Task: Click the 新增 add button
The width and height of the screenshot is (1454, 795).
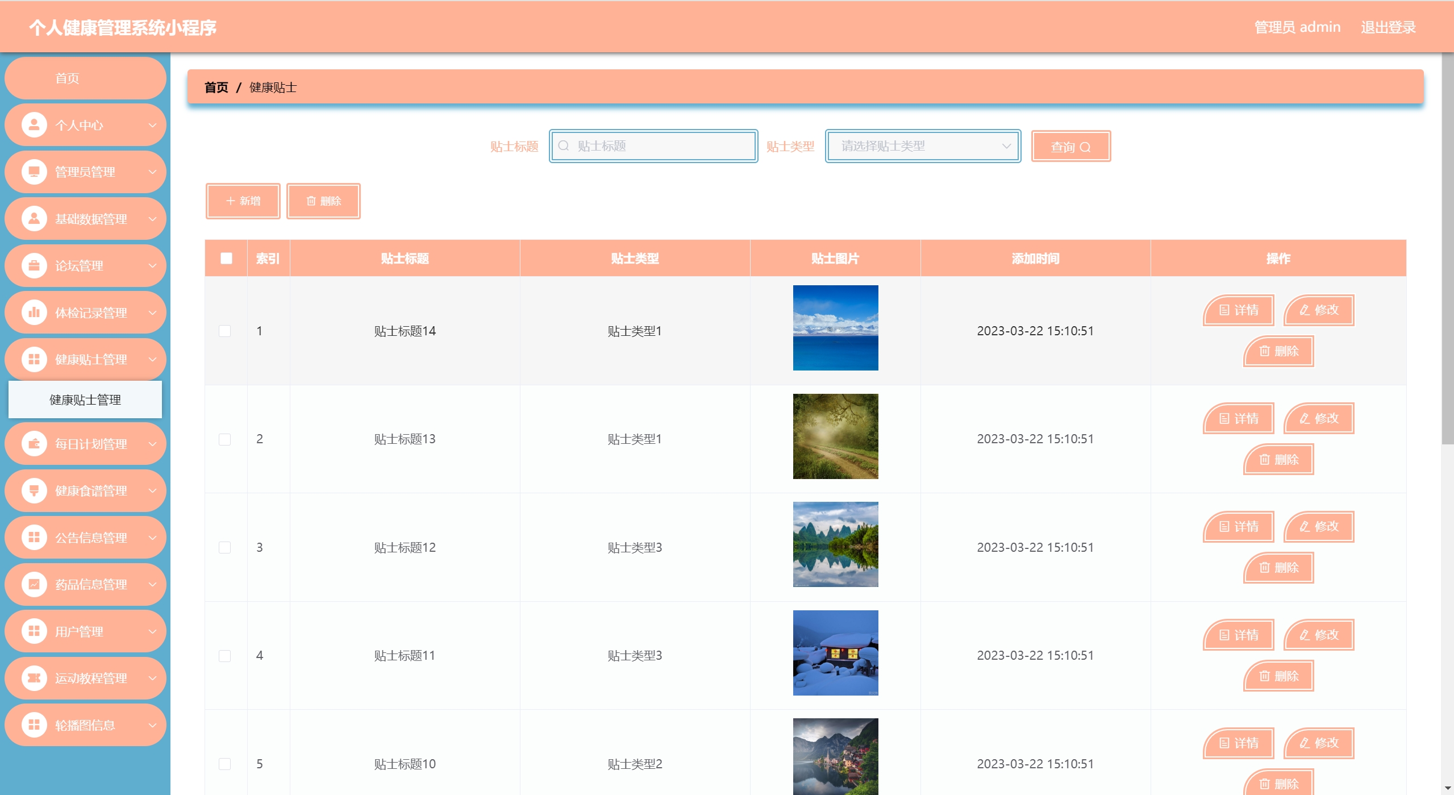Action: pos(243,201)
